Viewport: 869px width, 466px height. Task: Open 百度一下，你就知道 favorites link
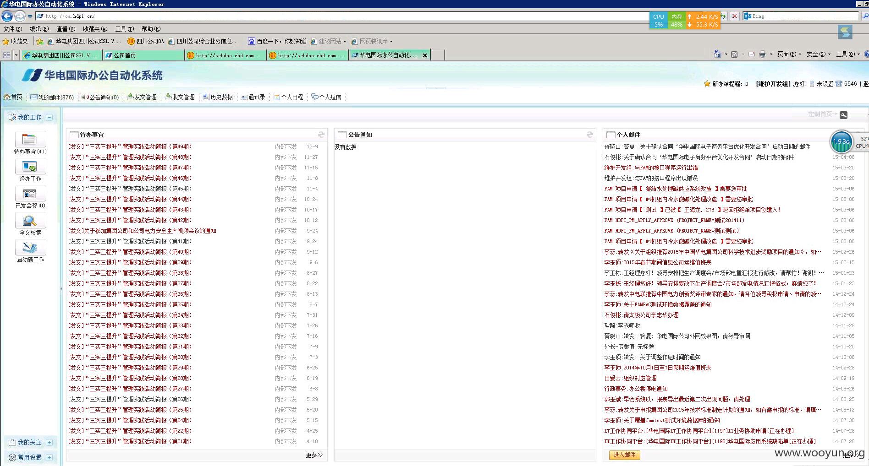(x=277, y=41)
